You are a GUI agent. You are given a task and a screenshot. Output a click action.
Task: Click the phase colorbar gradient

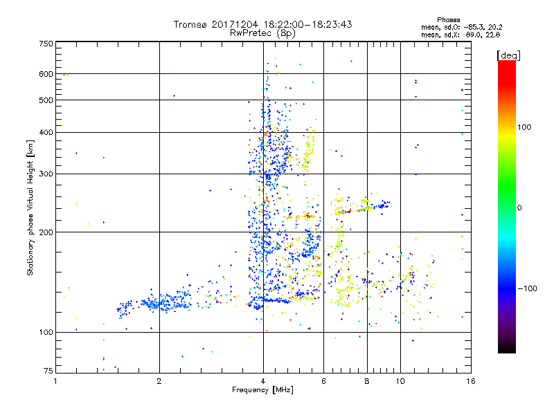pyautogui.click(x=507, y=207)
